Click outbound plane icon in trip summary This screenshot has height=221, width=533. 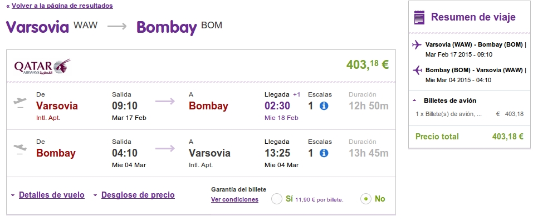(x=417, y=45)
